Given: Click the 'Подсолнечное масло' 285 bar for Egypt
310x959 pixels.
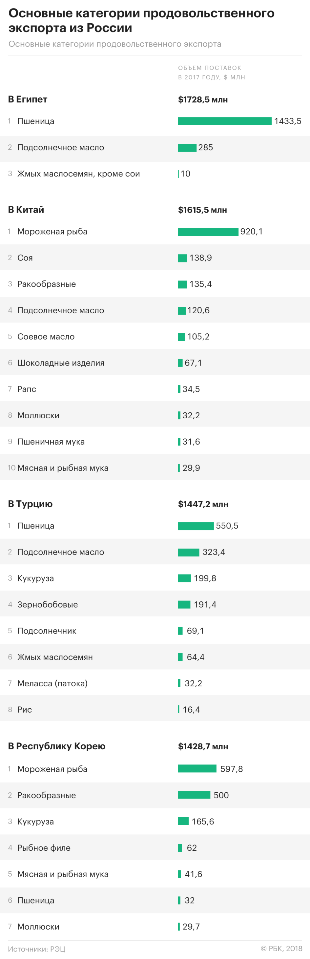Looking at the screenshot, I should (187, 148).
